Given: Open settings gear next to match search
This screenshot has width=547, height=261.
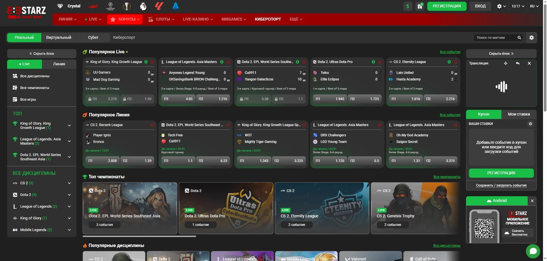Looking at the screenshot, I should point(531,38).
